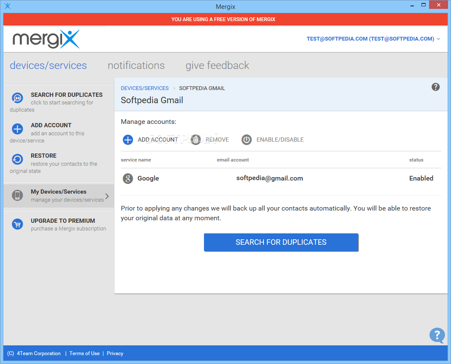Click the Upgrade to Premium cart icon

pyautogui.click(x=17, y=224)
